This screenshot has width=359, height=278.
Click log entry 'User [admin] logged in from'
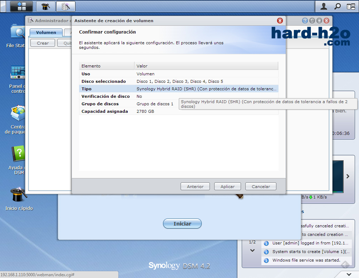click(310, 243)
